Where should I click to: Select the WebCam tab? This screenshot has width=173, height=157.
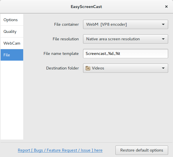pos(12,43)
